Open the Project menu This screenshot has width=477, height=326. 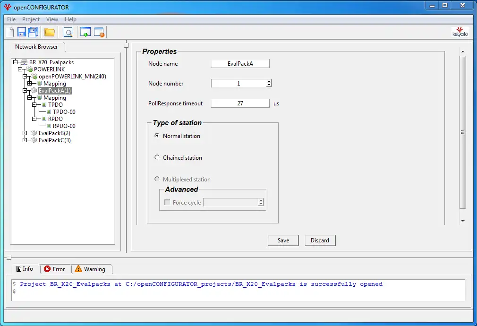pos(31,19)
